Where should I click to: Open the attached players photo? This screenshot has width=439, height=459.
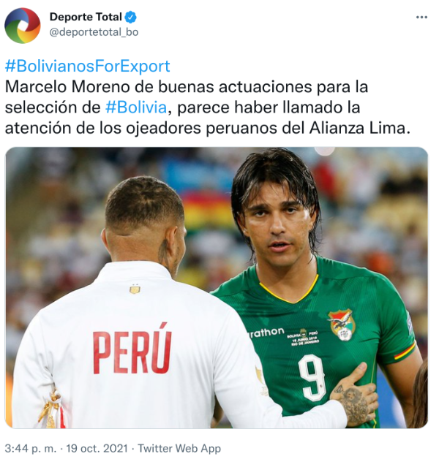217,287
